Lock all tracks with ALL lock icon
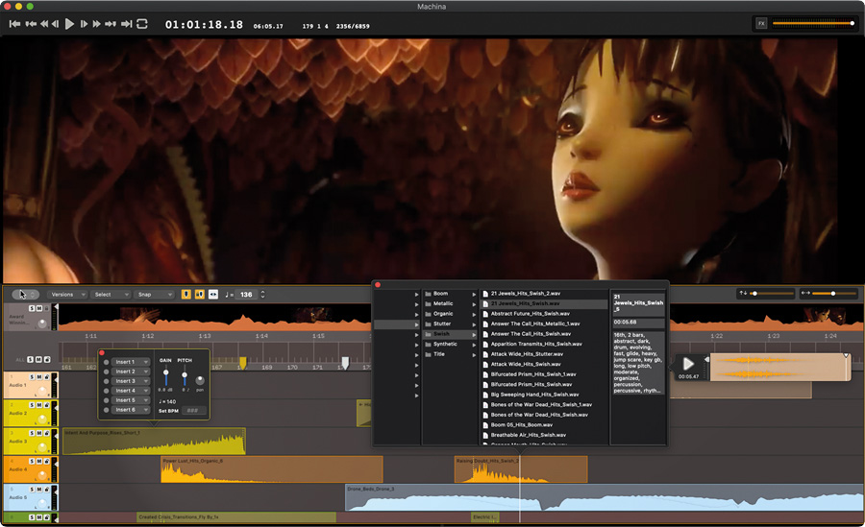Image resolution: width=865 pixels, height=527 pixels. 47,359
